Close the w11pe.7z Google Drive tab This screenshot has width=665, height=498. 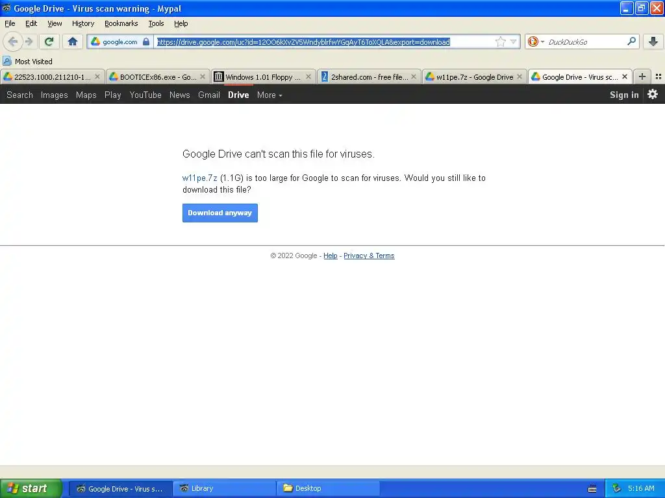tap(520, 77)
